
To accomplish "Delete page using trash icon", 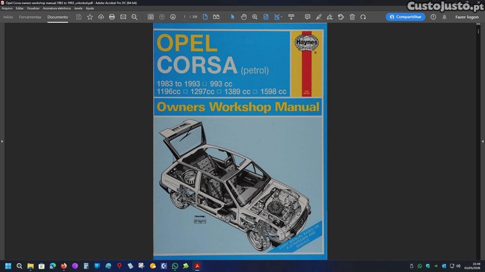I will coord(352,17).
